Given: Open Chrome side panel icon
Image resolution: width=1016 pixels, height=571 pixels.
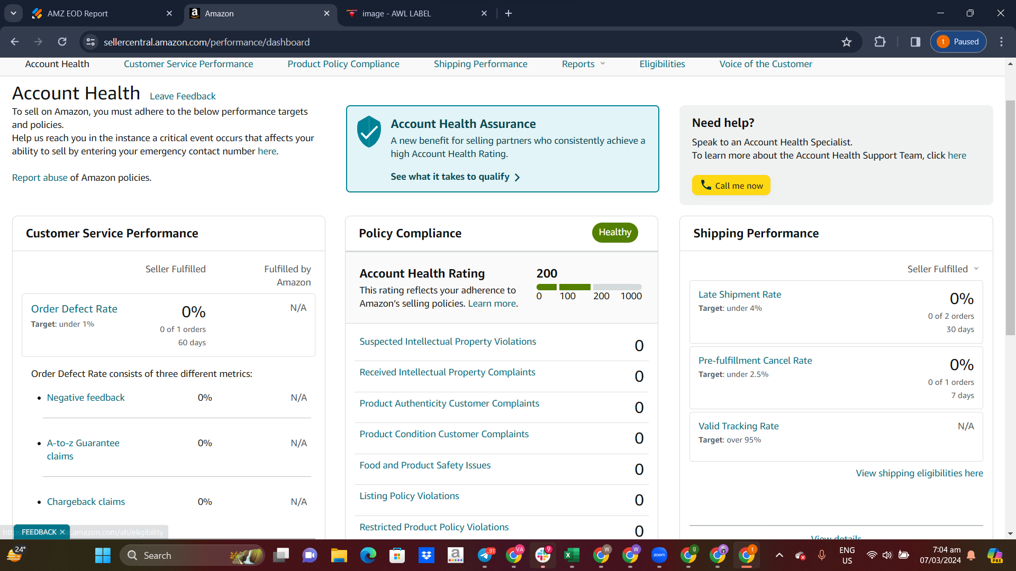Looking at the screenshot, I should click(x=915, y=42).
